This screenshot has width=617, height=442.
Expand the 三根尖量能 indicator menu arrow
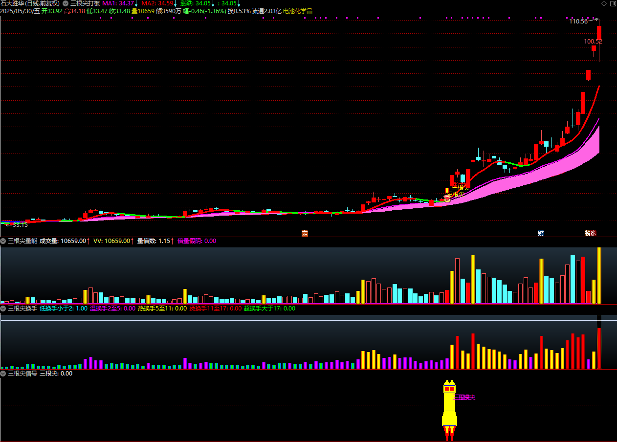[3, 241]
